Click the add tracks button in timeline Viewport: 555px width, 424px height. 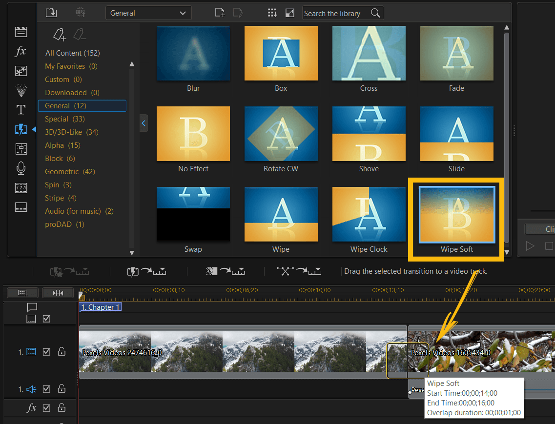[x=22, y=293]
